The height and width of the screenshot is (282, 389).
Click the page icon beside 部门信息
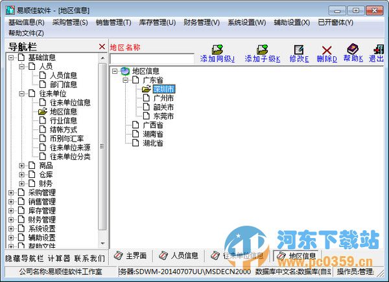point(43,84)
